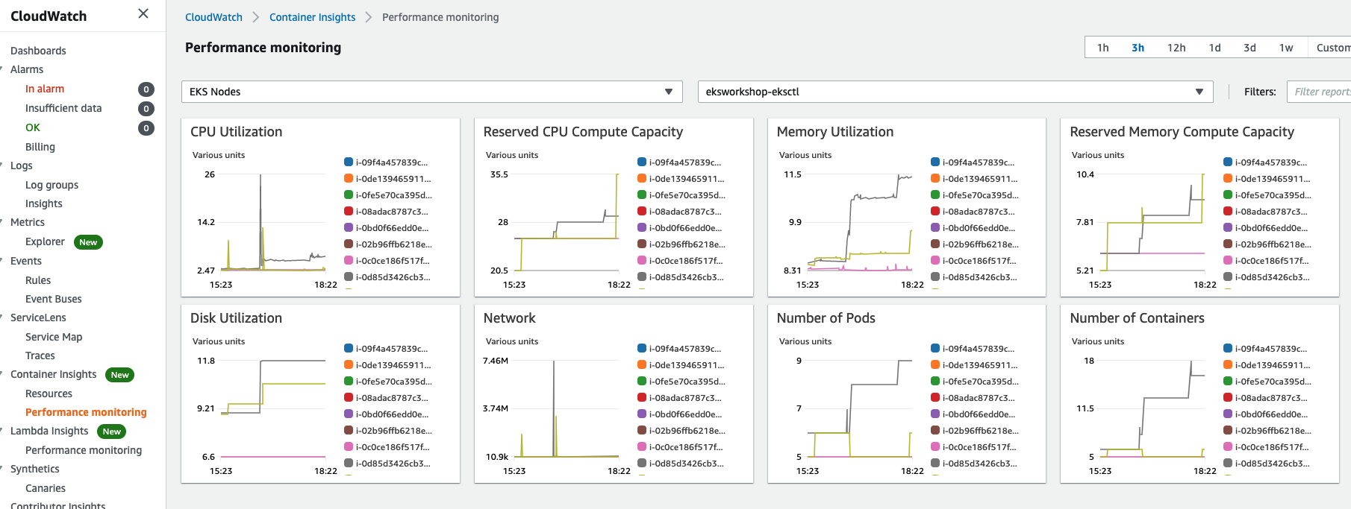Collapse the Lambda Insights section in sidebar
Viewport: 1351px width, 509px height.
point(2,431)
